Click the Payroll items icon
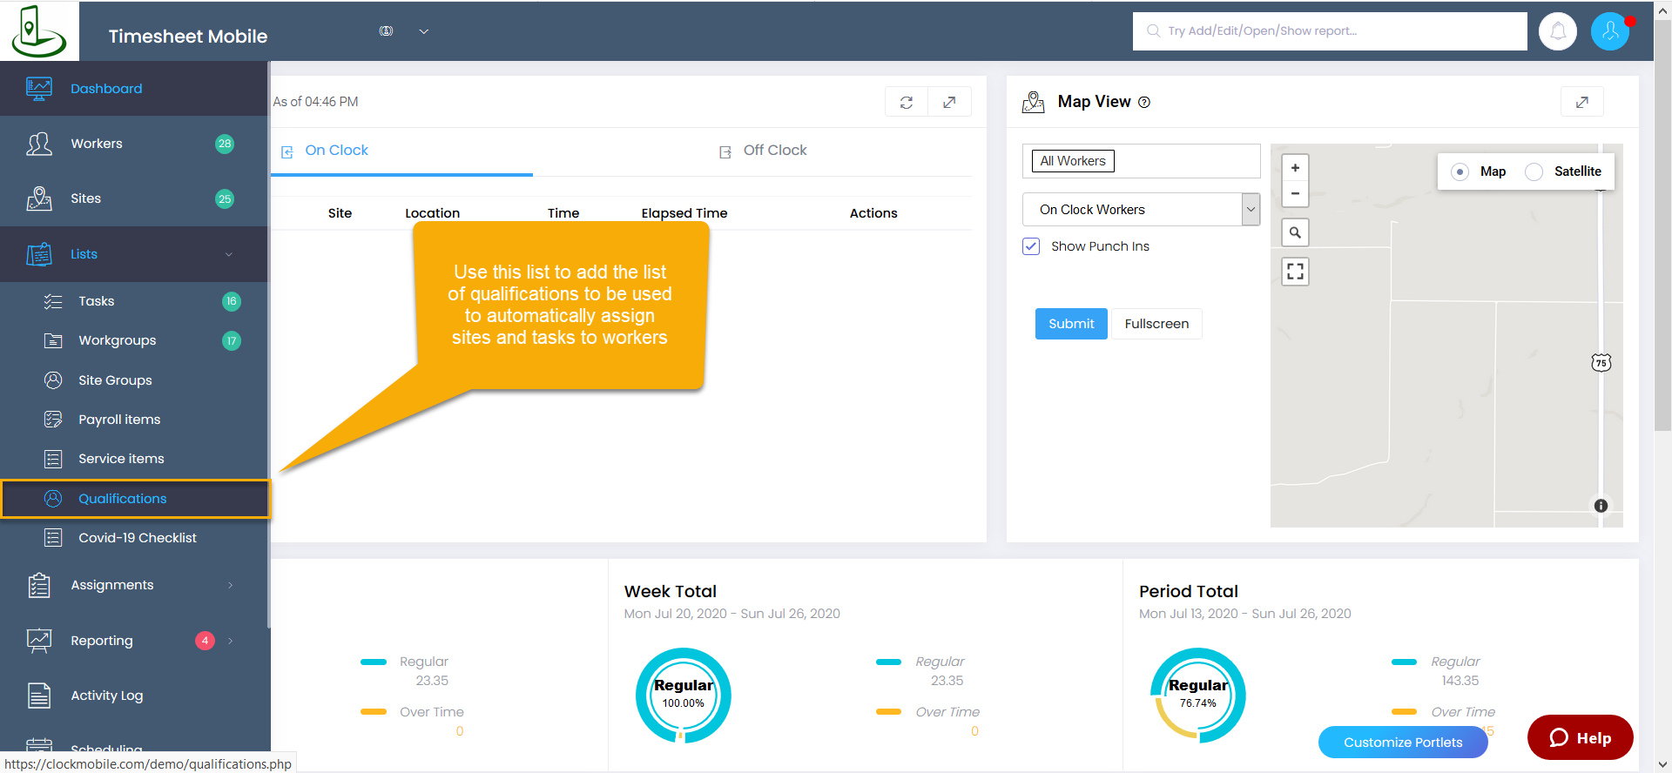 click(53, 420)
